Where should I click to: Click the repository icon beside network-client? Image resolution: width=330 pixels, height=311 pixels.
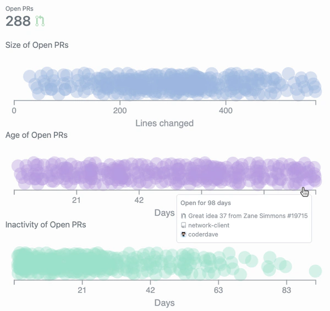tap(184, 225)
